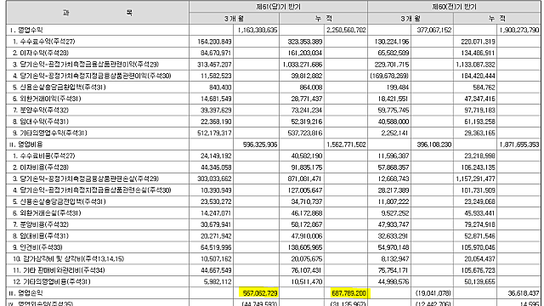Click '1. 수수료비용(주석27)' label
The image size is (544, 306).
click(x=43, y=156)
